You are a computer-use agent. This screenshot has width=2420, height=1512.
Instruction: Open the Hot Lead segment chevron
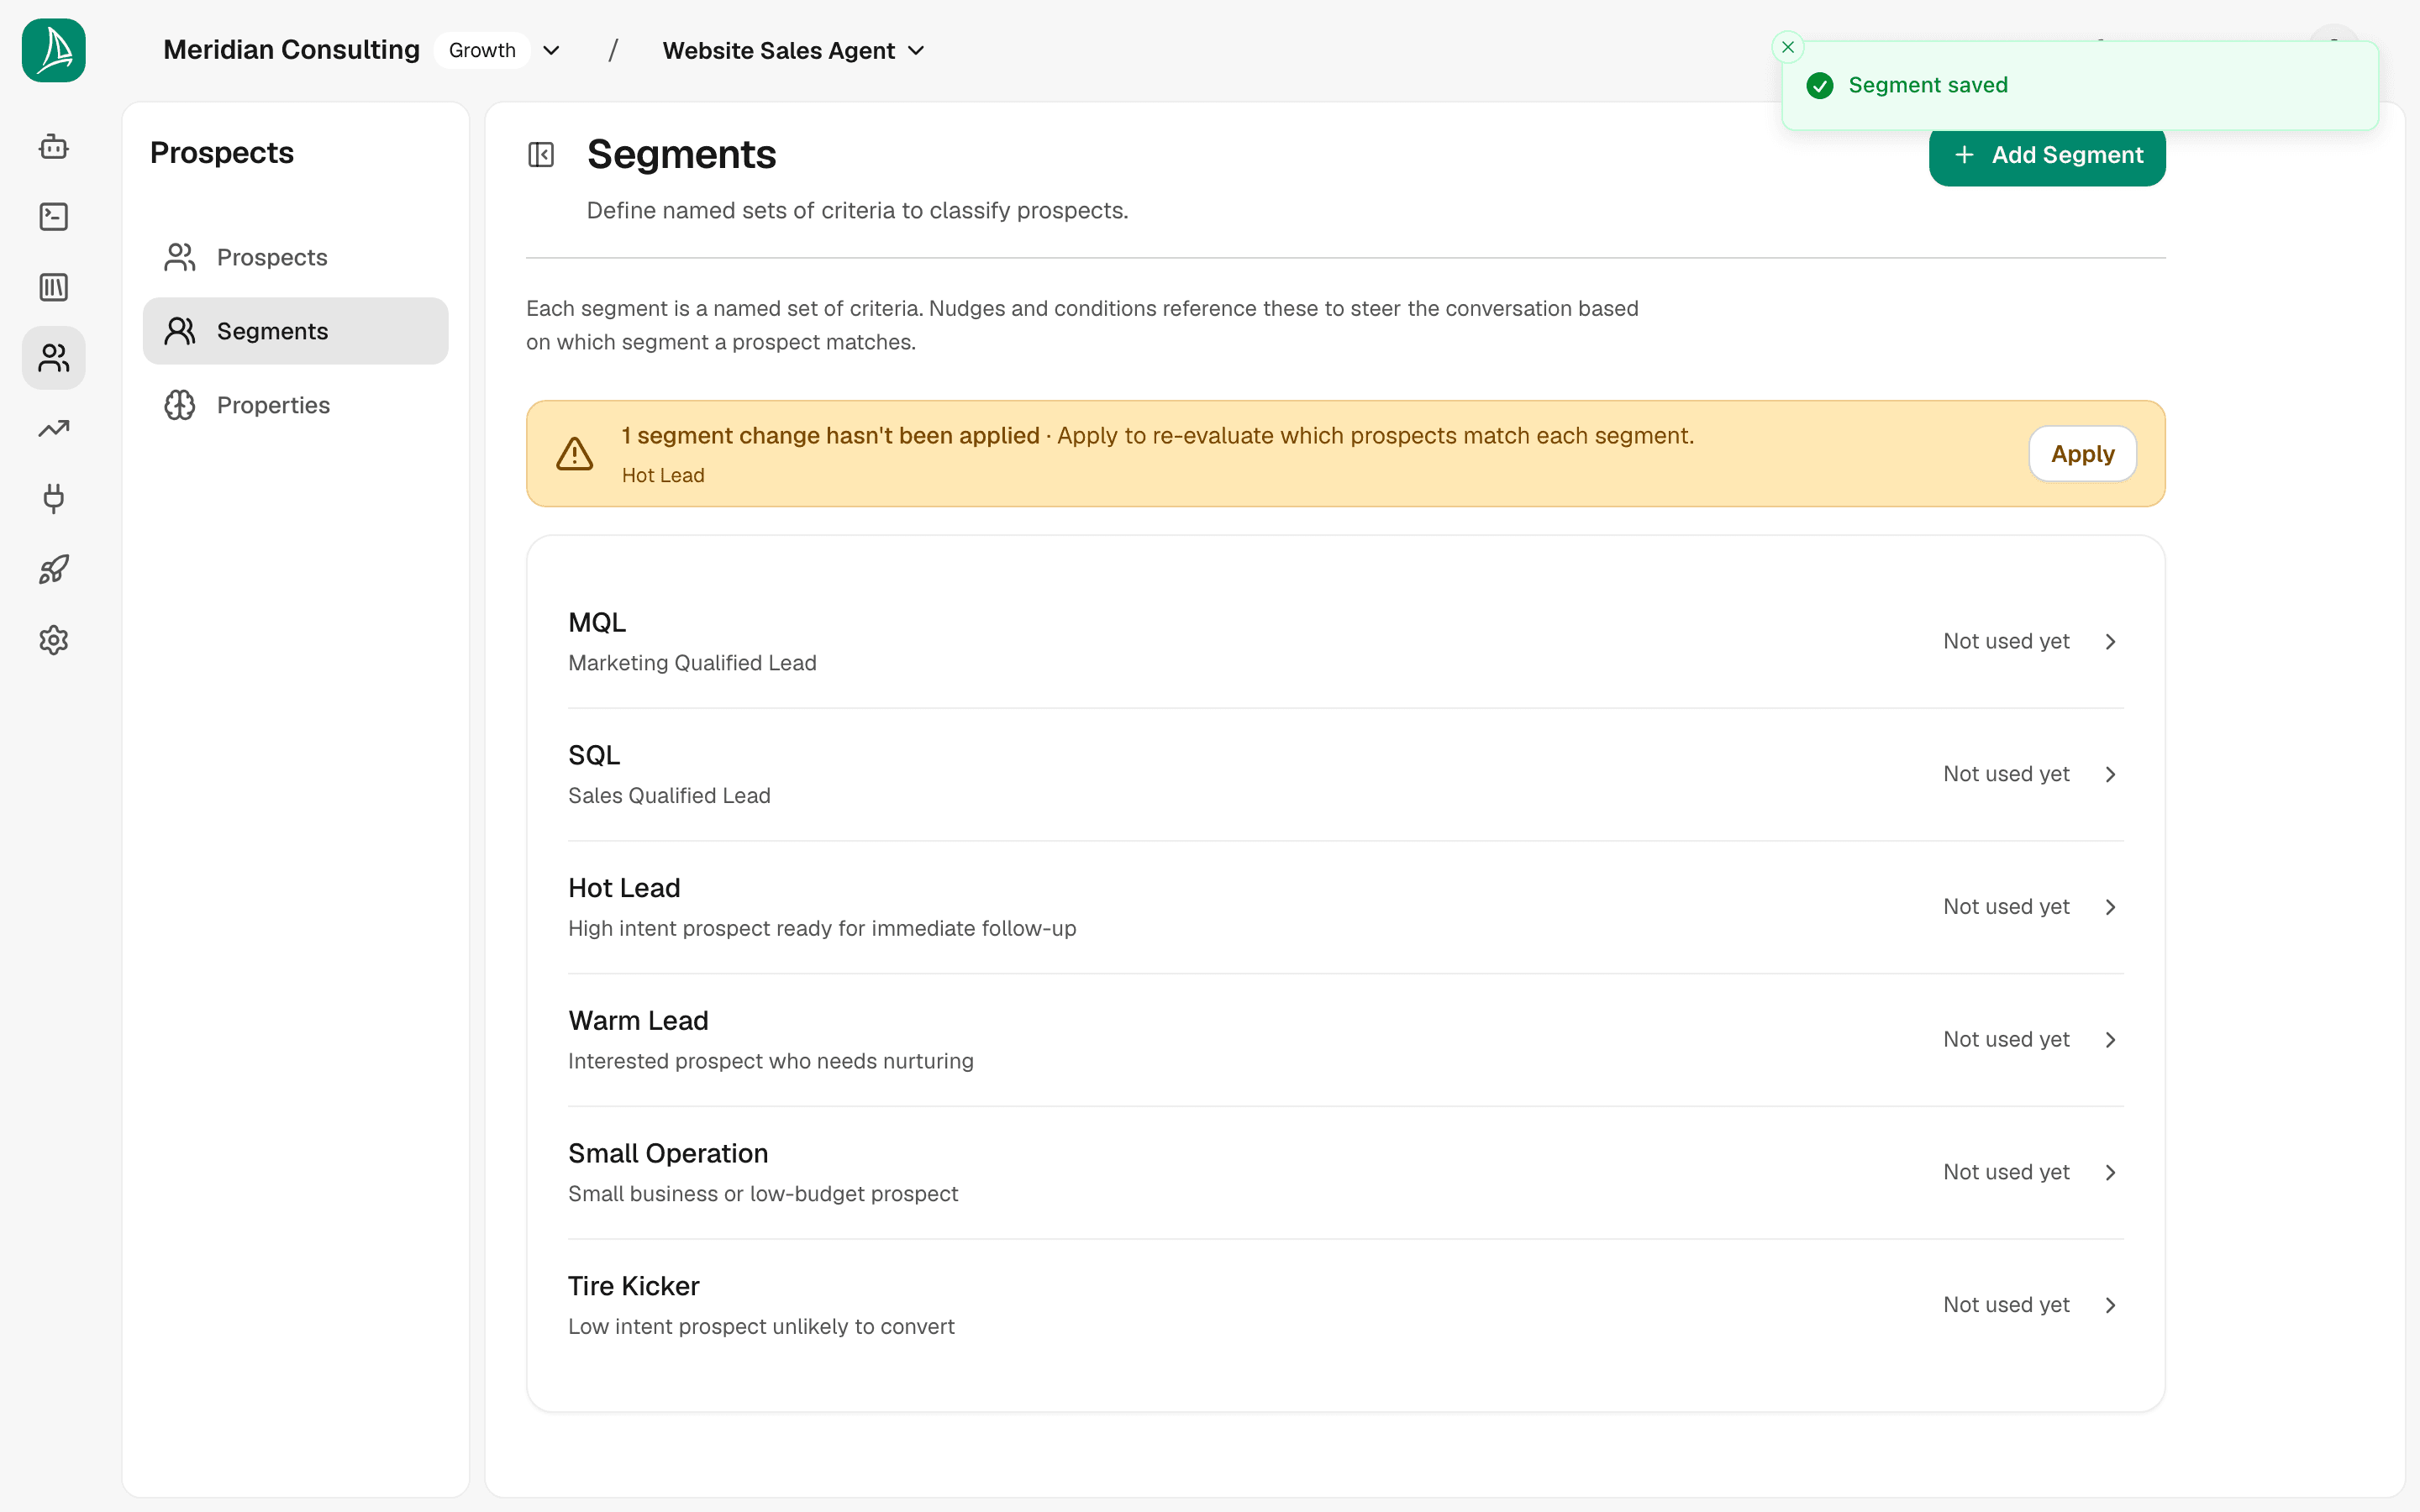pos(2110,907)
